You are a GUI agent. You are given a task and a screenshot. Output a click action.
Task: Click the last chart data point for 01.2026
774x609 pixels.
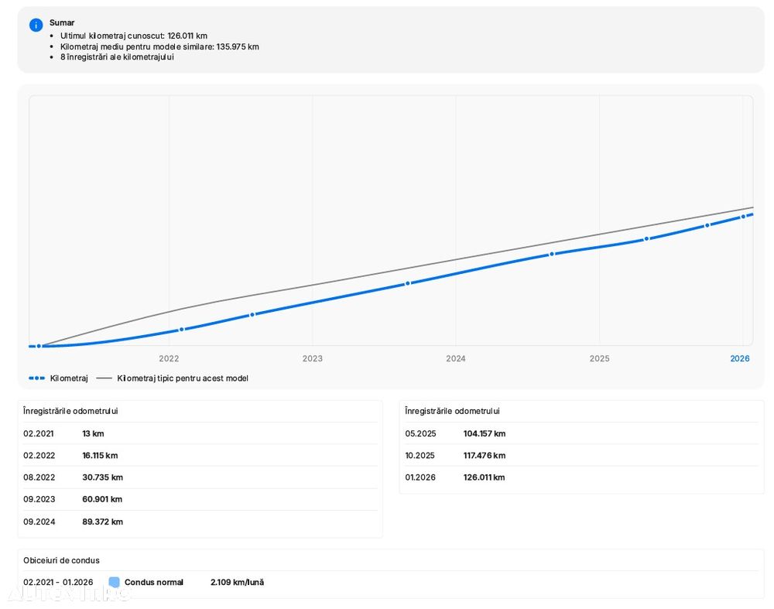point(743,217)
